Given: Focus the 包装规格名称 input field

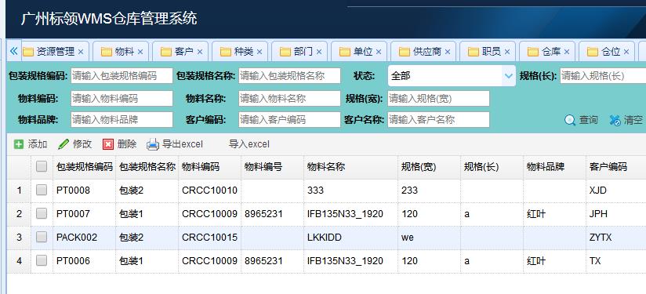Looking at the screenshot, I should (x=289, y=76).
